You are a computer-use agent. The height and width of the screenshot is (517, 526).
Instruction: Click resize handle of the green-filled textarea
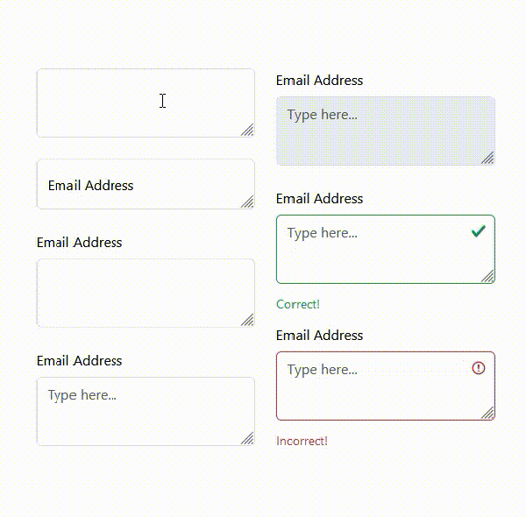[488, 158]
